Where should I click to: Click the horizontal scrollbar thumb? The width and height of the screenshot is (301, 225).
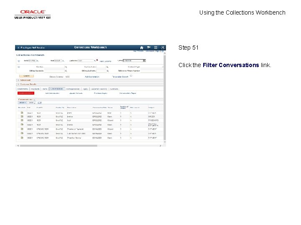[x=59, y=146]
